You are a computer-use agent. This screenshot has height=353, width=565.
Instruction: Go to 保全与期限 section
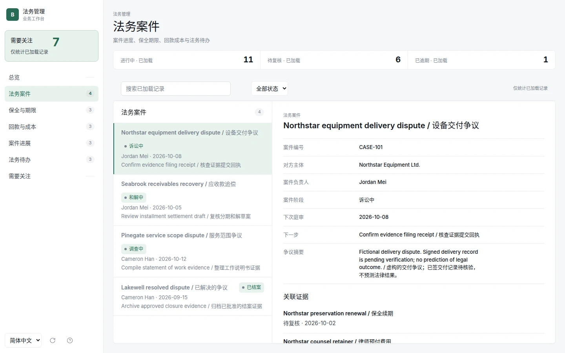51,110
